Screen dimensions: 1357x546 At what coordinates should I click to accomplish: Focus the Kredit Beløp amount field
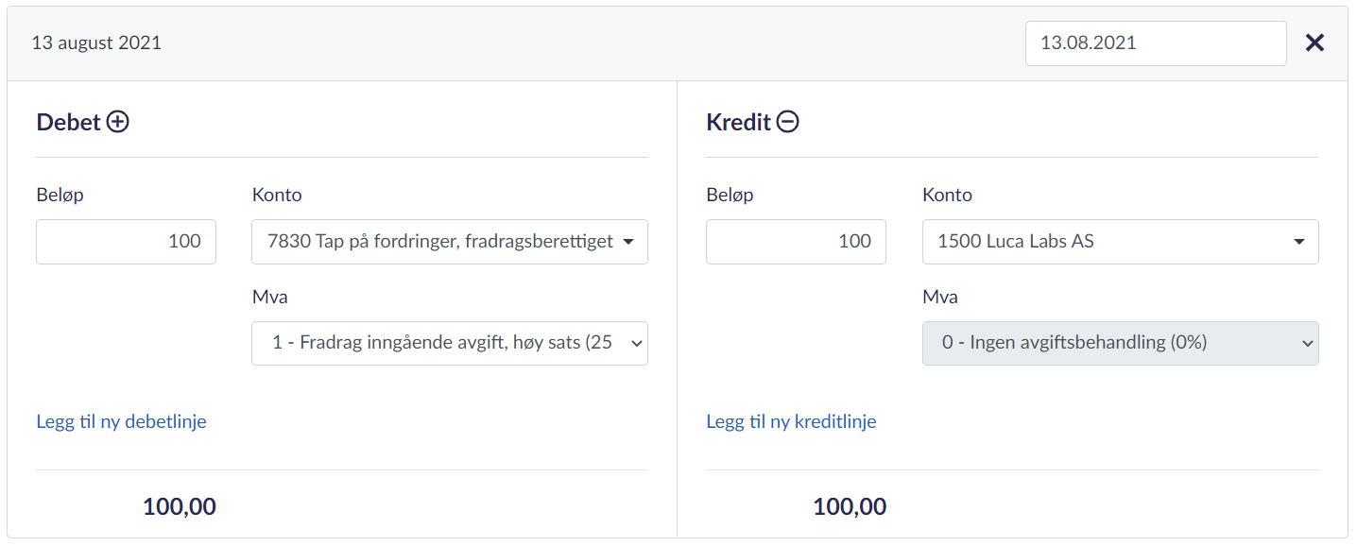(796, 242)
